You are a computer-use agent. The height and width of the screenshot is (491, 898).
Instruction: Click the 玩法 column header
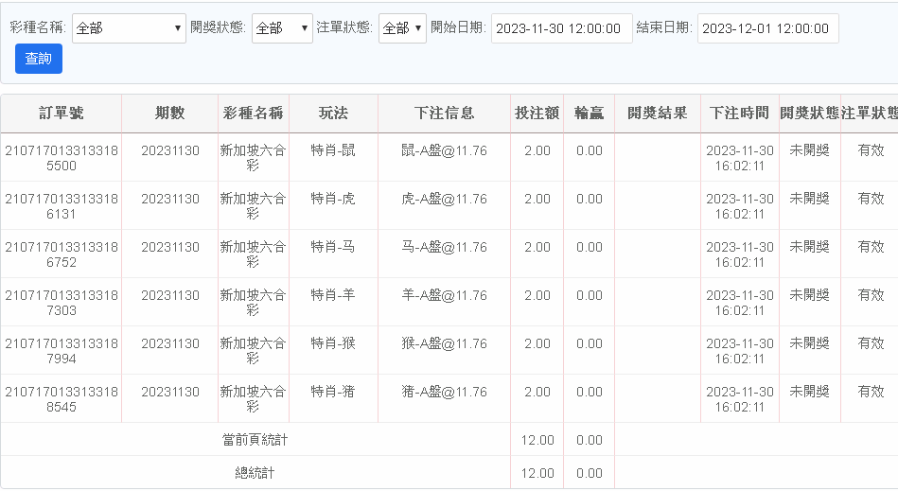coord(333,114)
